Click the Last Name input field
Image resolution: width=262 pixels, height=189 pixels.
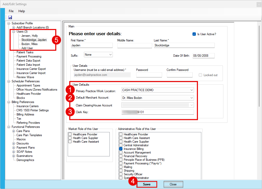tap(184, 45)
